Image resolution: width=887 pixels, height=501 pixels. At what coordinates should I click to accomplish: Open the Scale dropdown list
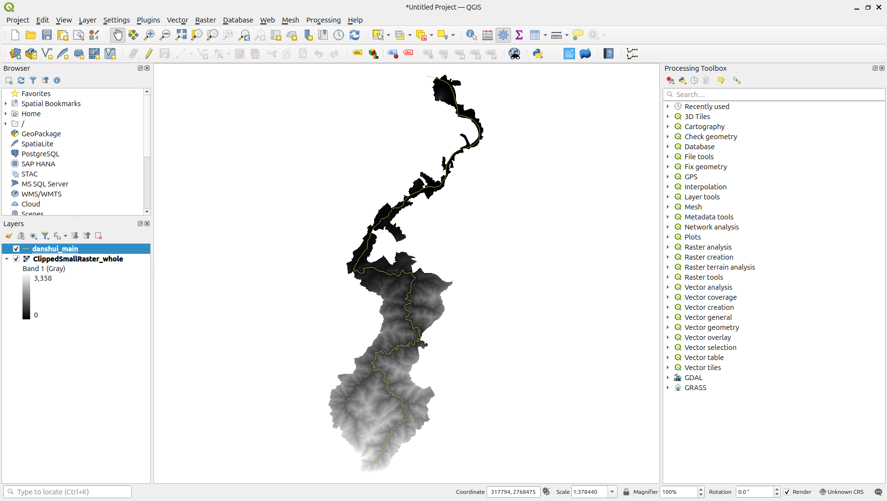pyautogui.click(x=612, y=492)
